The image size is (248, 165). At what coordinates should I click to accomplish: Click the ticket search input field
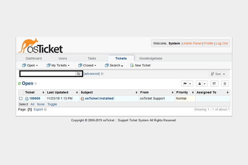[47, 74]
